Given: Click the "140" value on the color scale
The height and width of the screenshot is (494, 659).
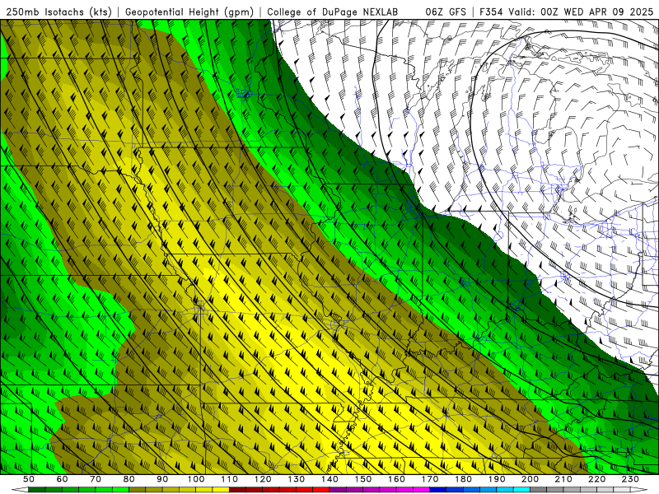Looking at the screenshot, I should (x=329, y=479).
